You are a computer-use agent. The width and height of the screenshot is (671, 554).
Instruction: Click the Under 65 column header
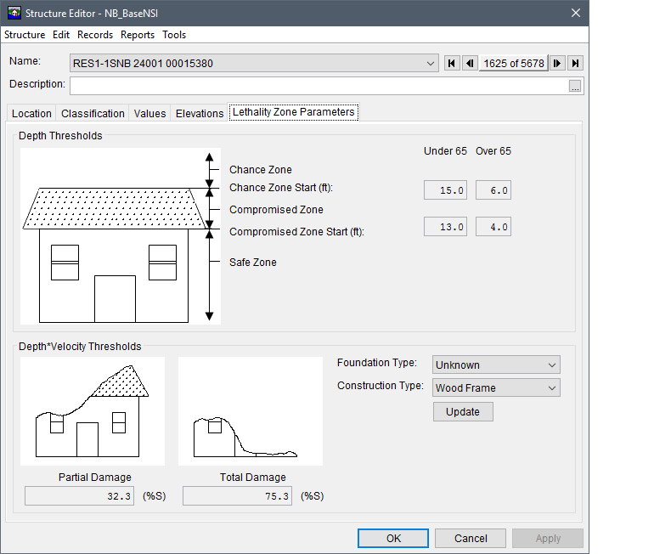click(445, 151)
